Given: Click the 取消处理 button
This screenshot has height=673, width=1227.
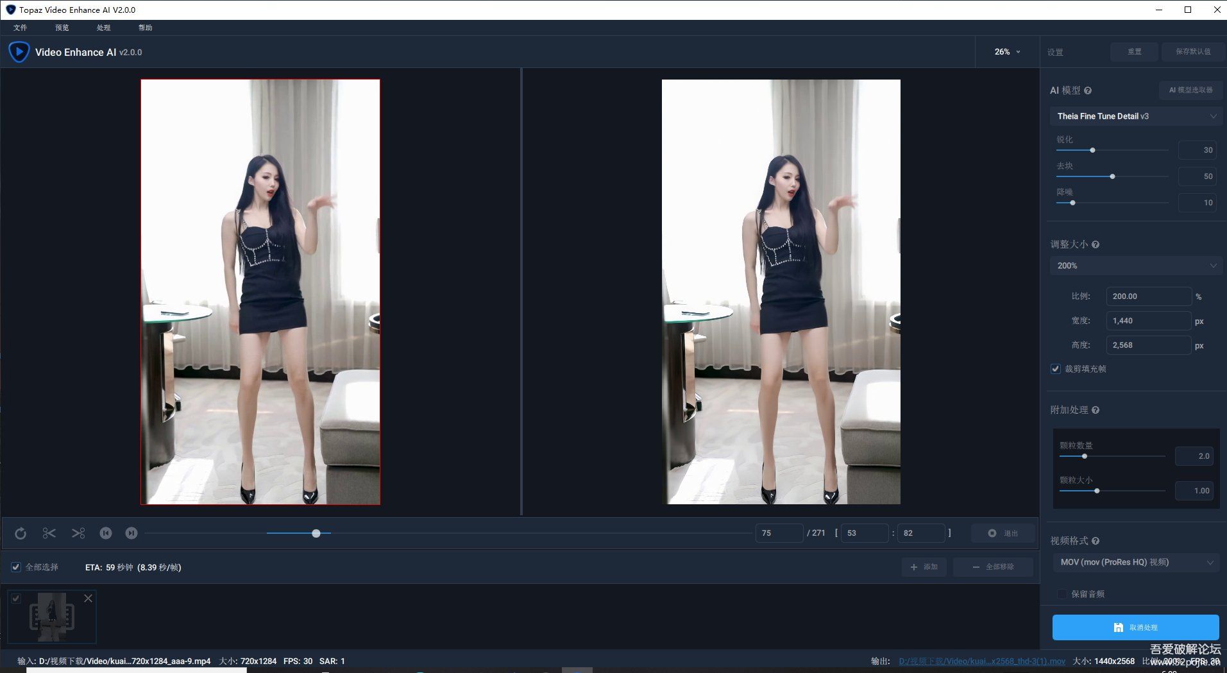Looking at the screenshot, I should click(x=1136, y=627).
